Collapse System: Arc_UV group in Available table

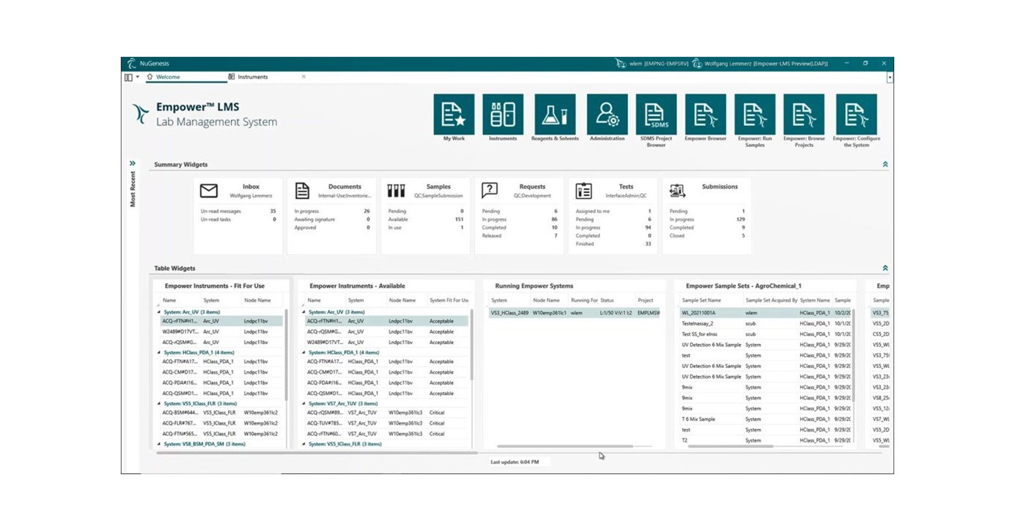[x=303, y=312]
